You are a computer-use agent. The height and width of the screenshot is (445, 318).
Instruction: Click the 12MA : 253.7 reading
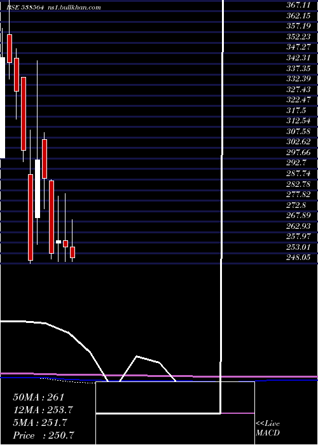pos(43,409)
